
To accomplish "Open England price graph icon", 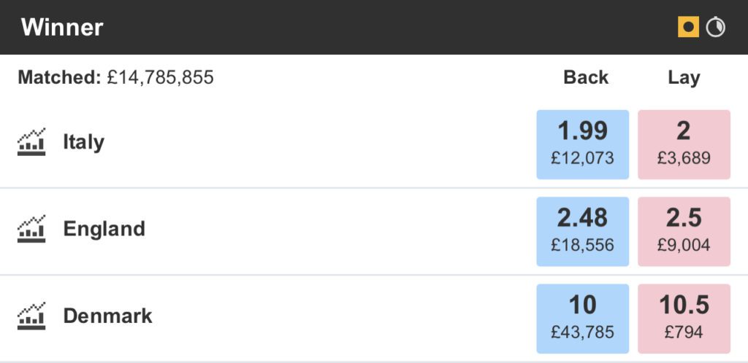I will point(31,229).
